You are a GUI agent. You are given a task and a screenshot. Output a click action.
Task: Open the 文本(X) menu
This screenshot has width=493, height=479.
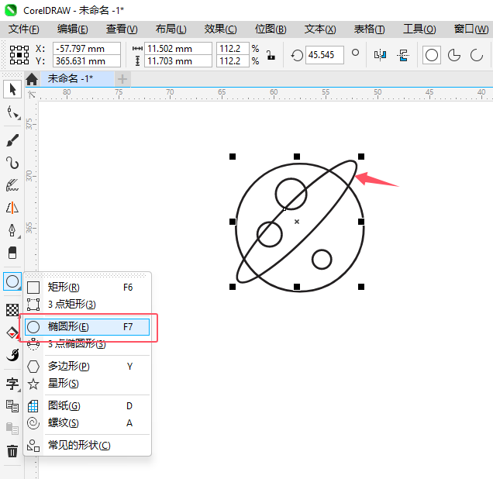pos(320,29)
